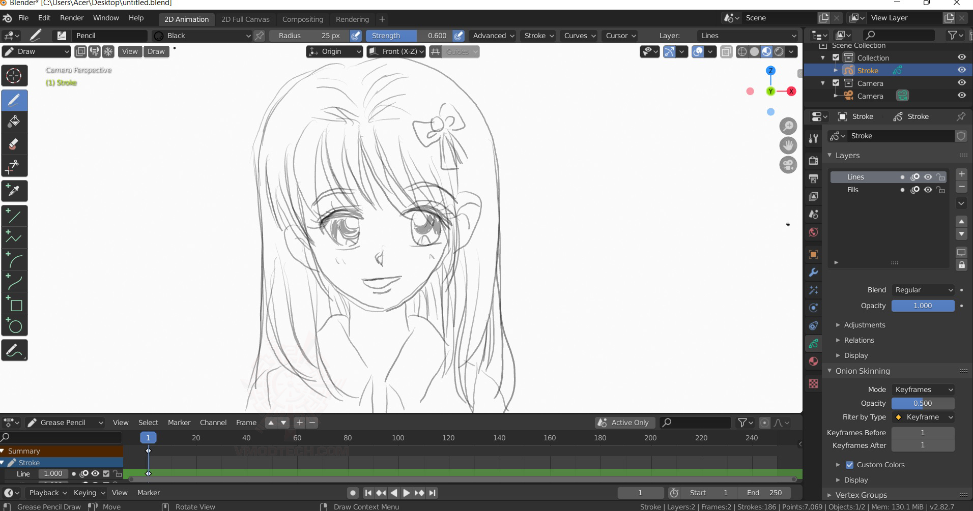The height and width of the screenshot is (511, 973).
Task: Select the Cutter tool
Action: click(x=14, y=166)
